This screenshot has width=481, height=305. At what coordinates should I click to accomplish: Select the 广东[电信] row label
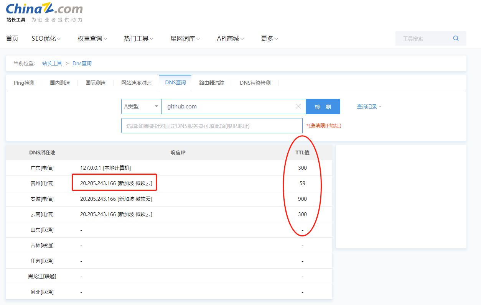42,168
